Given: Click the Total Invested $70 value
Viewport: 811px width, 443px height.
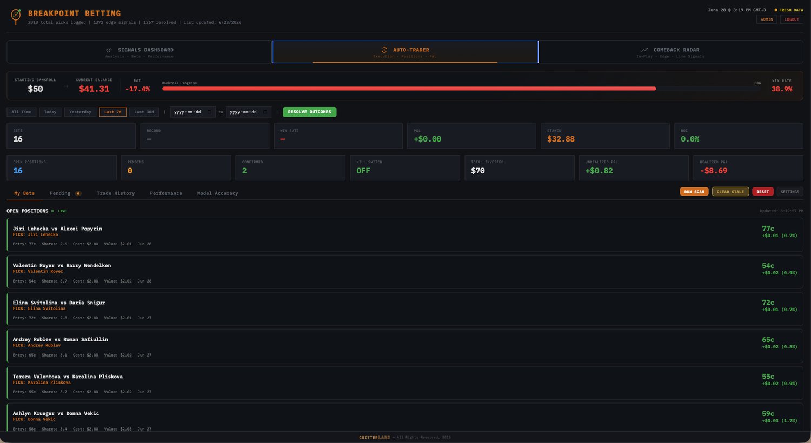Looking at the screenshot, I should [x=478, y=171].
